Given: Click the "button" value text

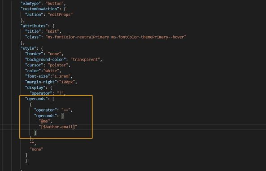Looking at the screenshot, I should (x=54, y=4).
